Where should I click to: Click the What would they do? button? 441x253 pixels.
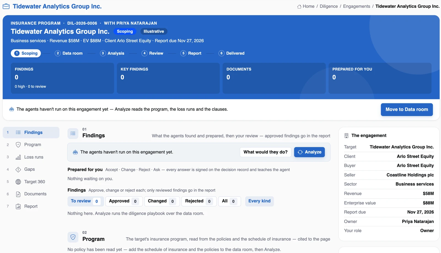coord(265,152)
